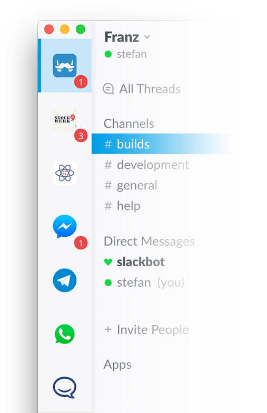The width and height of the screenshot is (267, 413).
Task: Click Invite People link
Action: click(146, 330)
